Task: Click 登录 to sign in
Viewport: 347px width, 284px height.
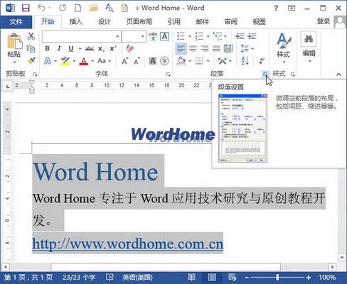Action: pyautogui.click(x=324, y=21)
